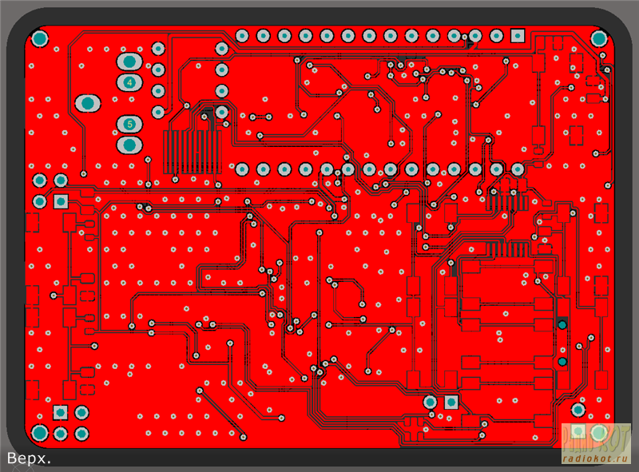
Task: Click the bottom oval pad below pad 5
Action: tap(129, 145)
